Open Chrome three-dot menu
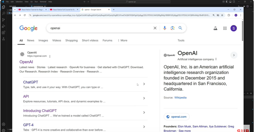The height and width of the screenshot is (132, 254). (240, 15)
